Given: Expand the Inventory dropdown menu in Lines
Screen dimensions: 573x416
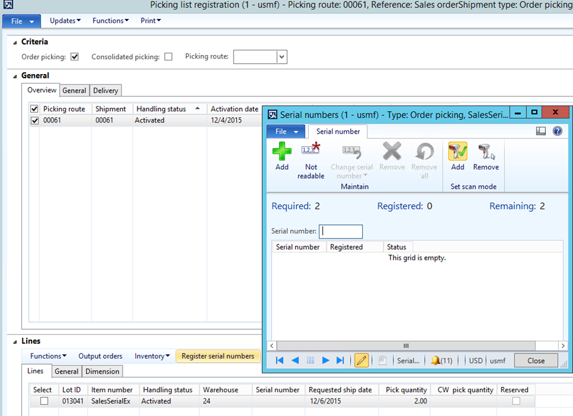Looking at the screenshot, I should click(152, 356).
